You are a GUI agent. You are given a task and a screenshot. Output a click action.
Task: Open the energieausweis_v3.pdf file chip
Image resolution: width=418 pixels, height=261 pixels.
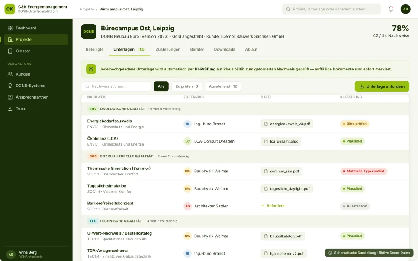[287, 124]
